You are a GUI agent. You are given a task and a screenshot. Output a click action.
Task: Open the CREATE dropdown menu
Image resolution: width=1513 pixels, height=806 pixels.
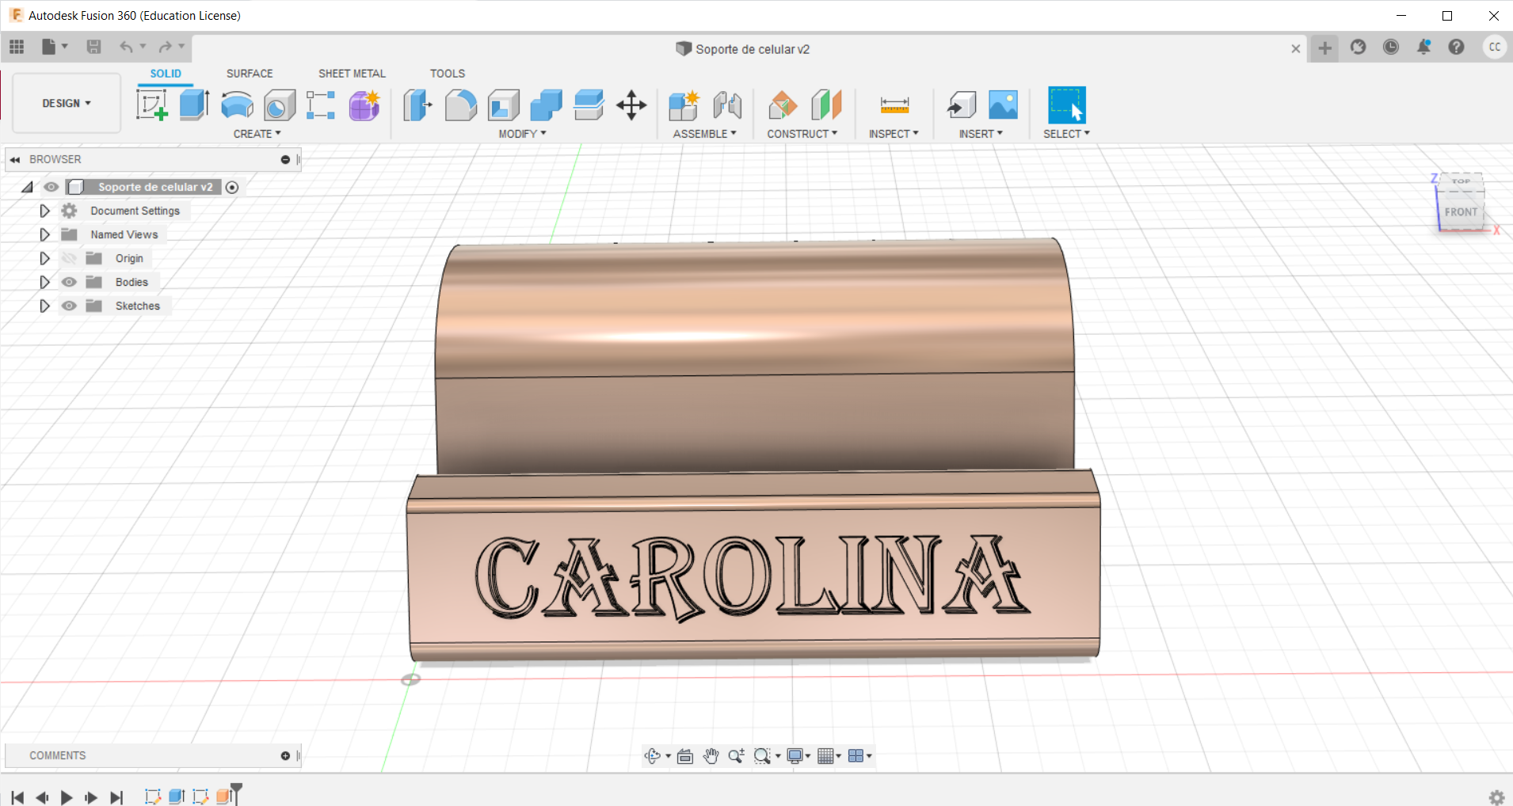pyautogui.click(x=257, y=134)
